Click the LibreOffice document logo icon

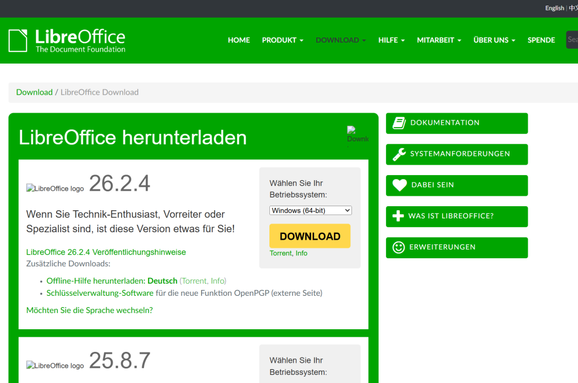pyautogui.click(x=18, y=40)
